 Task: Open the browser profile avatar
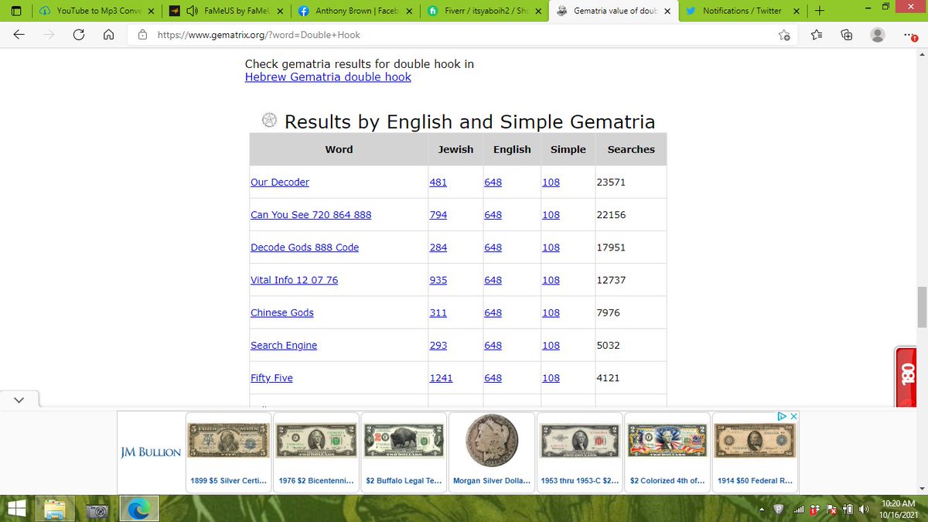[877, 35]
